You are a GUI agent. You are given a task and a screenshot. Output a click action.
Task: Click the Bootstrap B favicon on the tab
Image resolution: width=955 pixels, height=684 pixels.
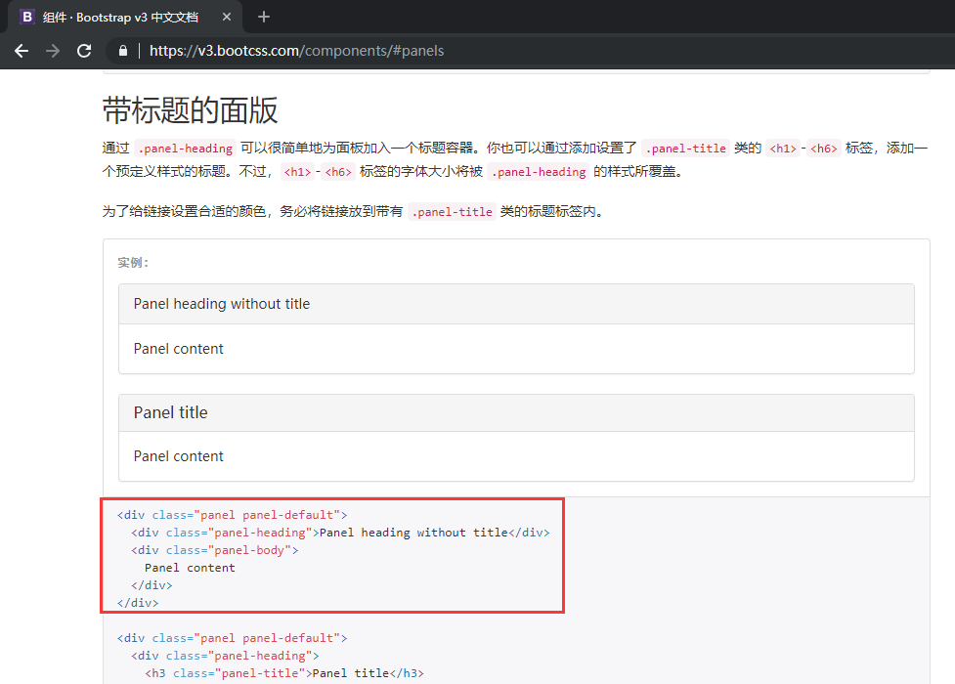point(26,17)
